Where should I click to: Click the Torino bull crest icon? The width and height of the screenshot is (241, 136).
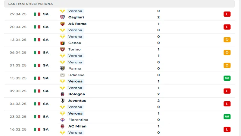(63, 49)
